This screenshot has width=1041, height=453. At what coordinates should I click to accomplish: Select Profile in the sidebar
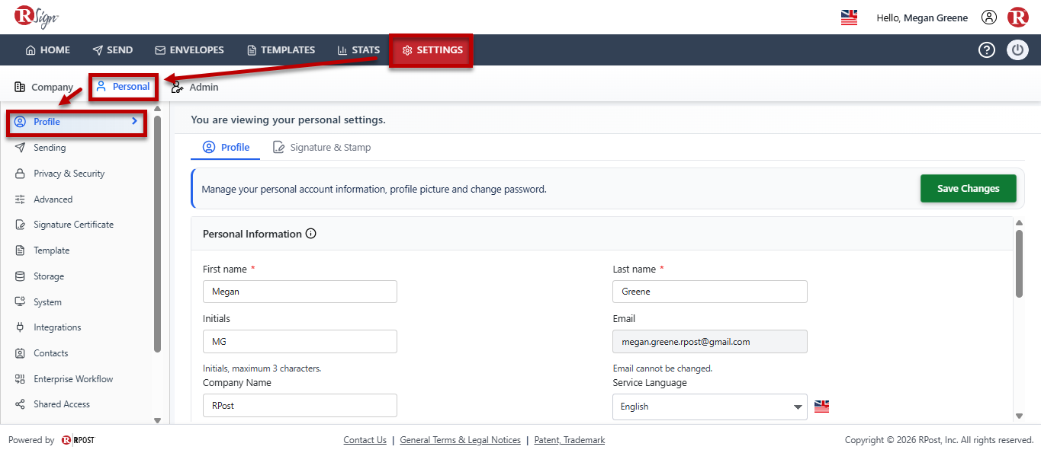coord(76,122)
